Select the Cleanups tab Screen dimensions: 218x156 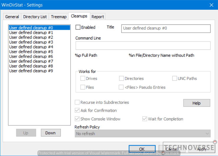click(79, 16)
